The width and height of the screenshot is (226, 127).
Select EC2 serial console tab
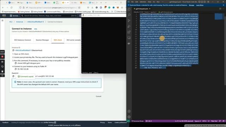click(x=73, y=40)
